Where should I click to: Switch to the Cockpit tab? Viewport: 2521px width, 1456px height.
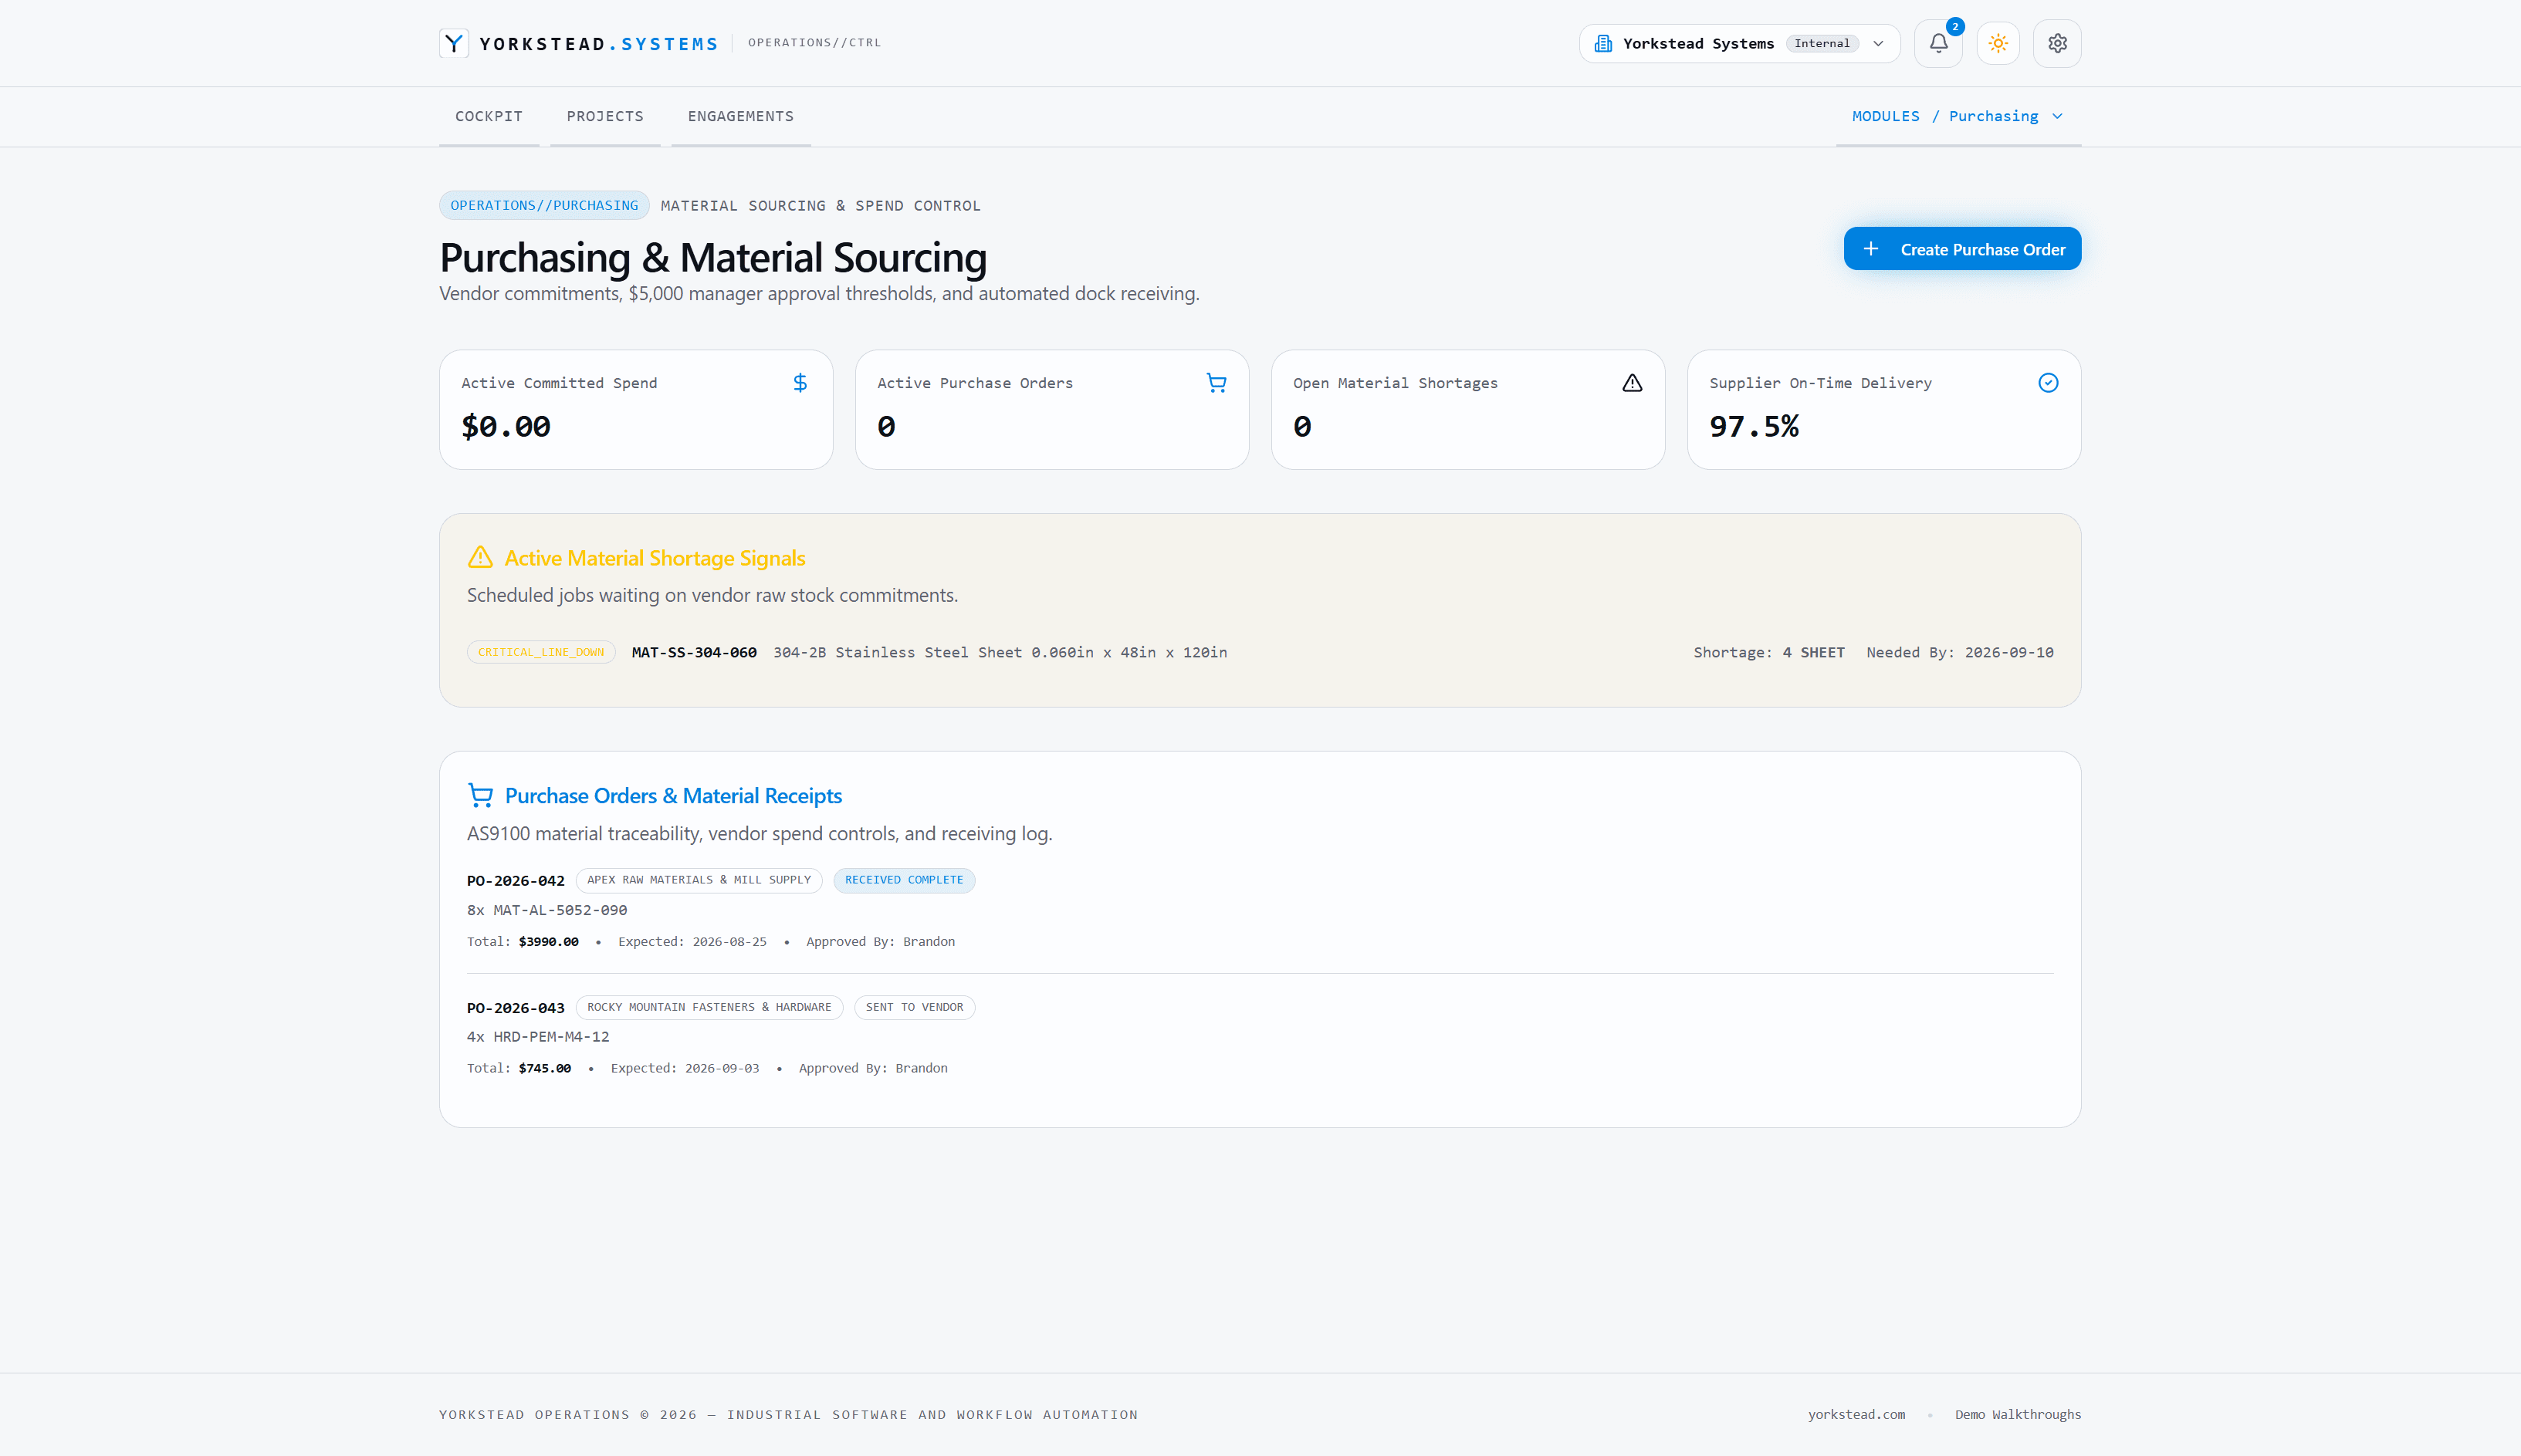(x=488, y=116)
